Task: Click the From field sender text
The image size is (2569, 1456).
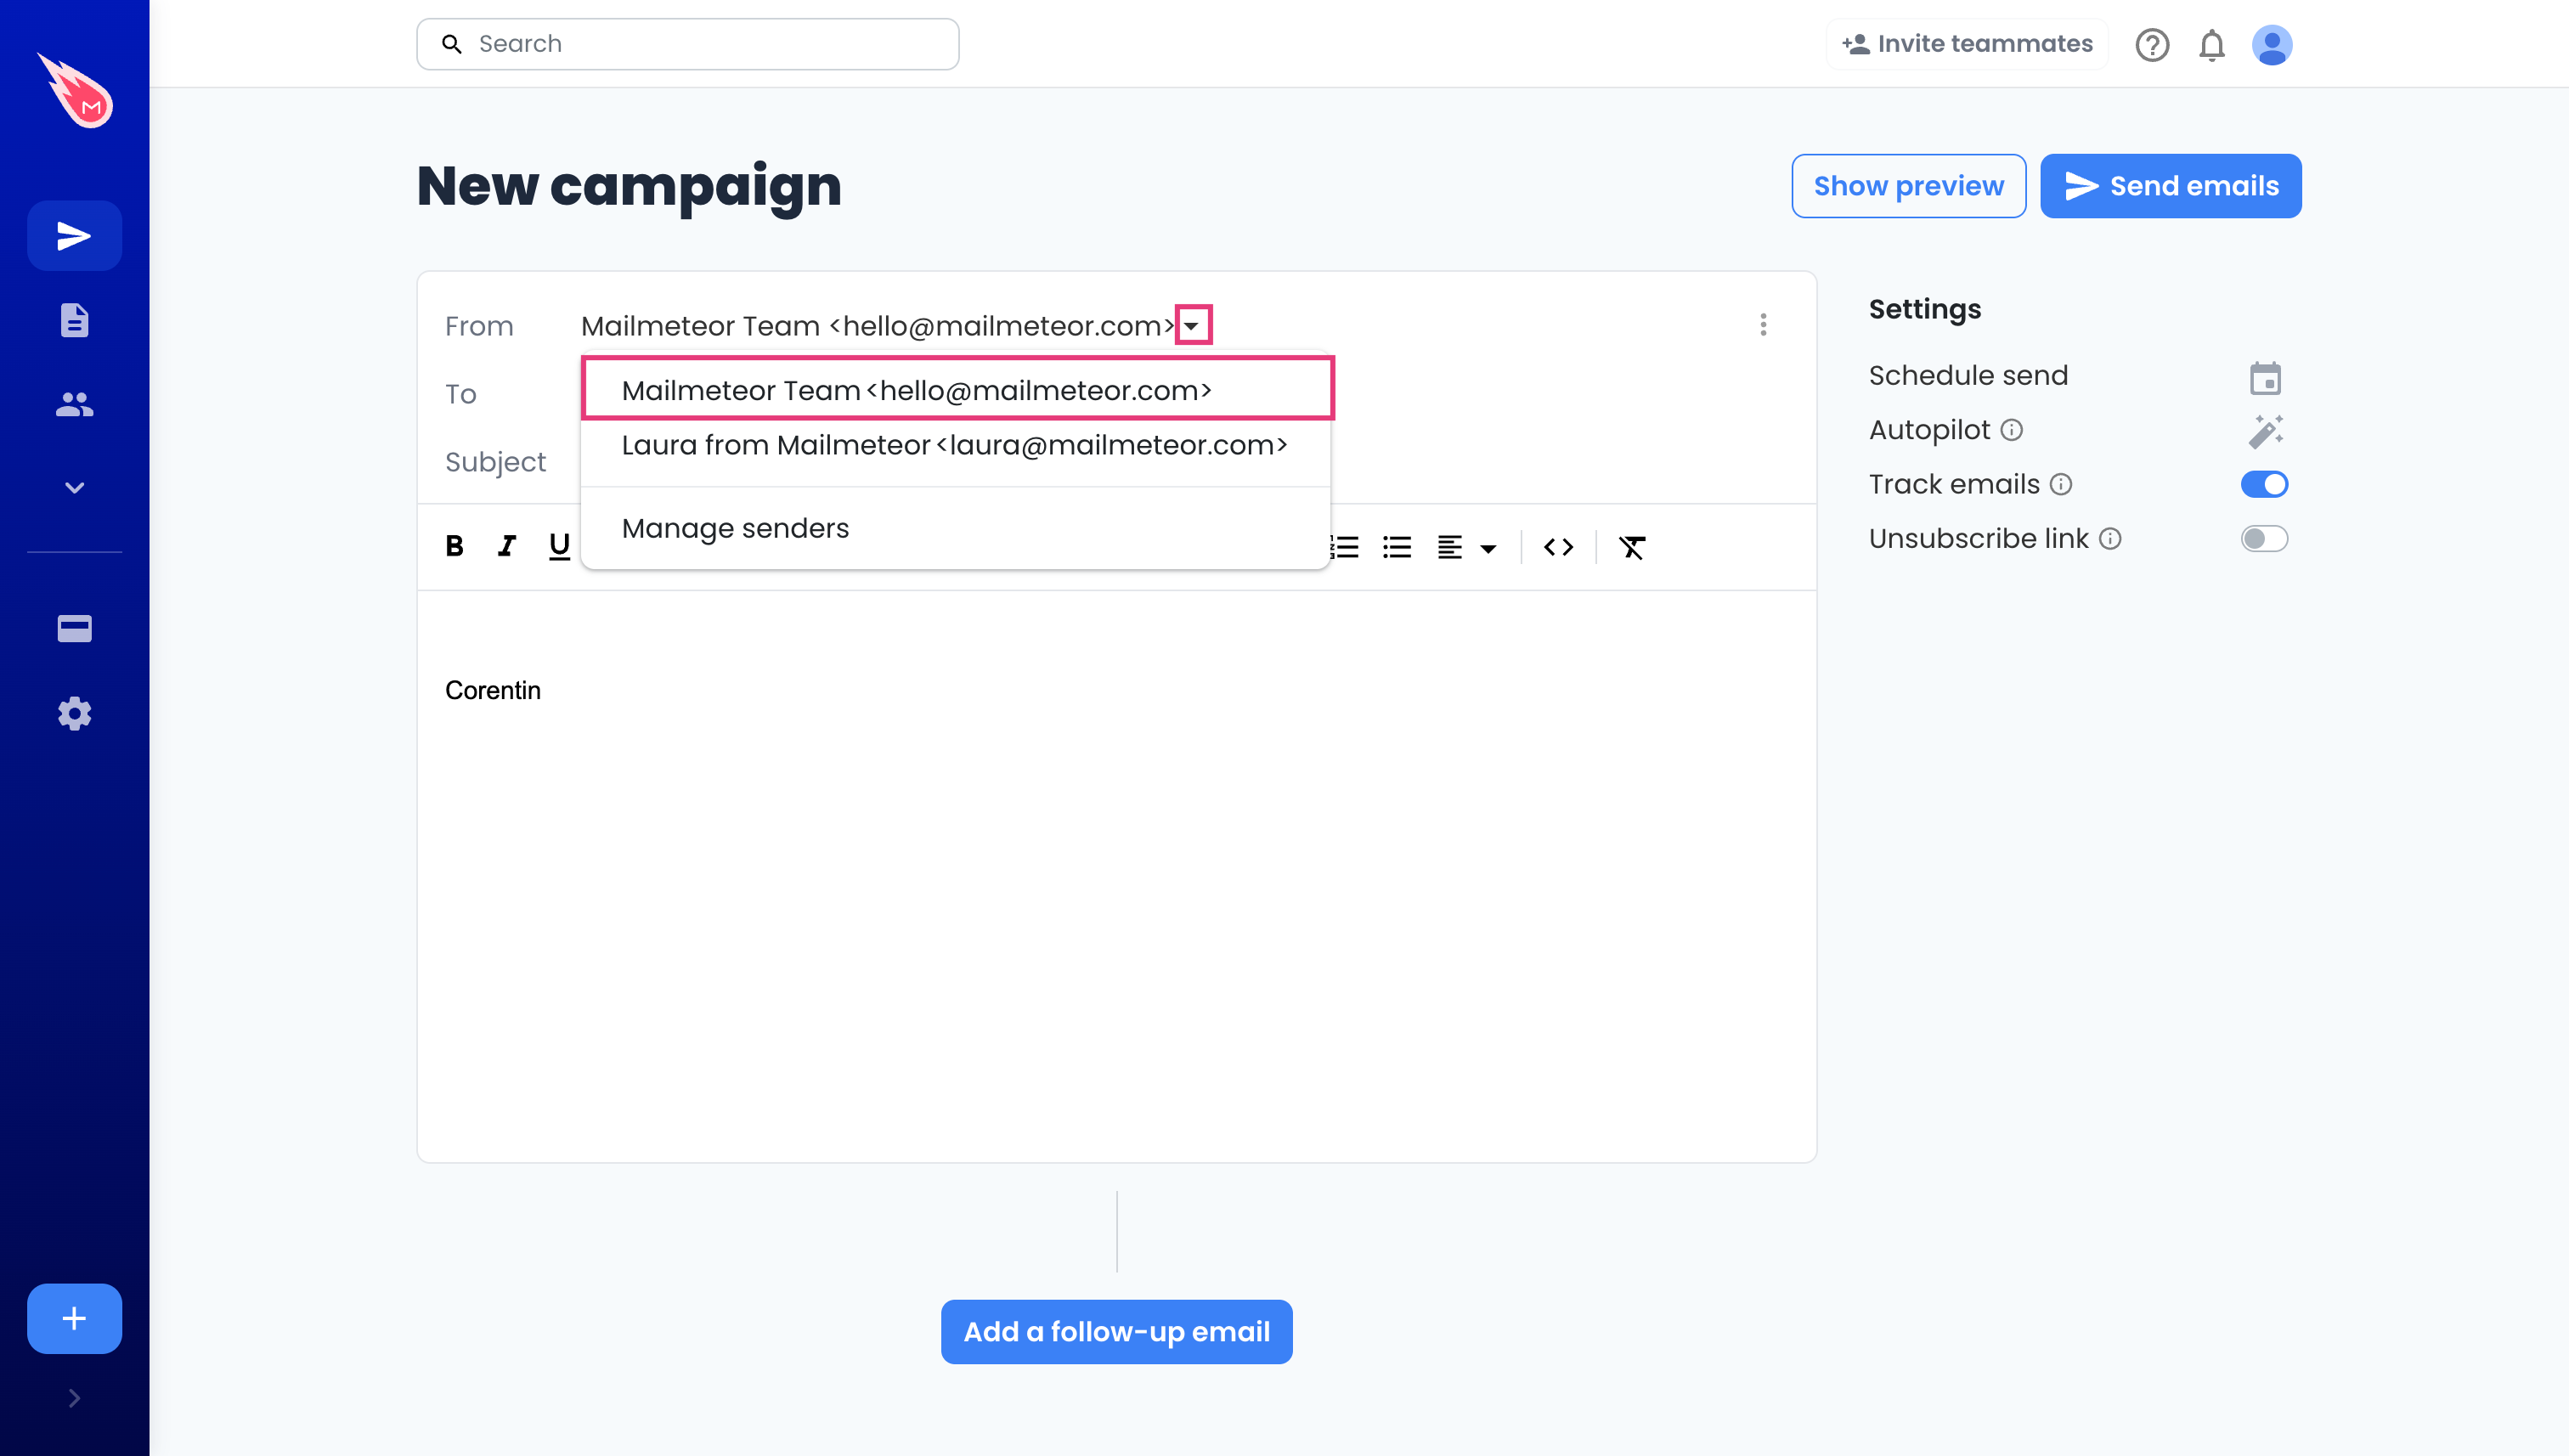Action: click(x=877, y=326)
